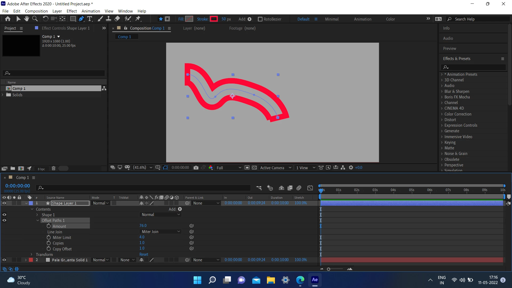Viewport: 512px width, 288px height.
Task: Open the Animation menu
Action: [x=91, y=11]
